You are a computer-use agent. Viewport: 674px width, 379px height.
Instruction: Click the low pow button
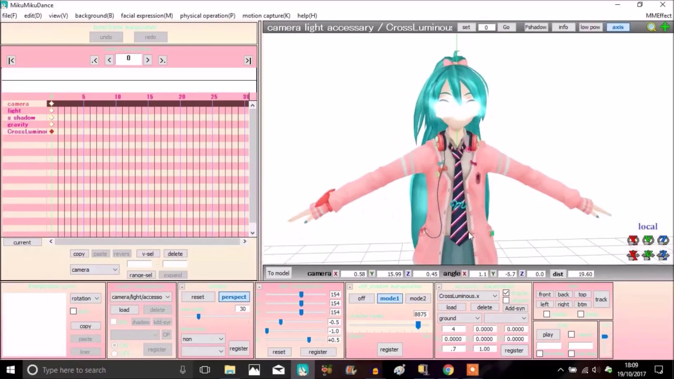(590, 27)
